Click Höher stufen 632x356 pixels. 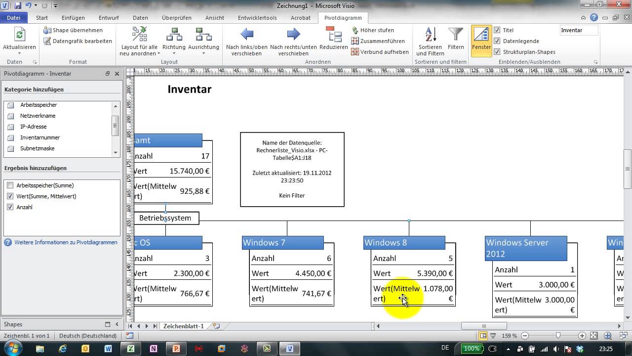pos(373,30)
